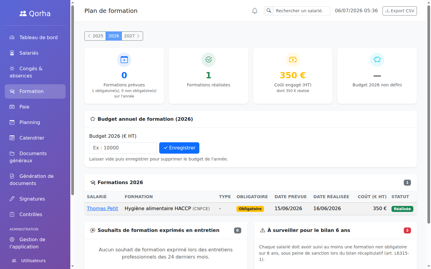Open Congés & absences section
This screenshot has height=269, width=431.
35,72
